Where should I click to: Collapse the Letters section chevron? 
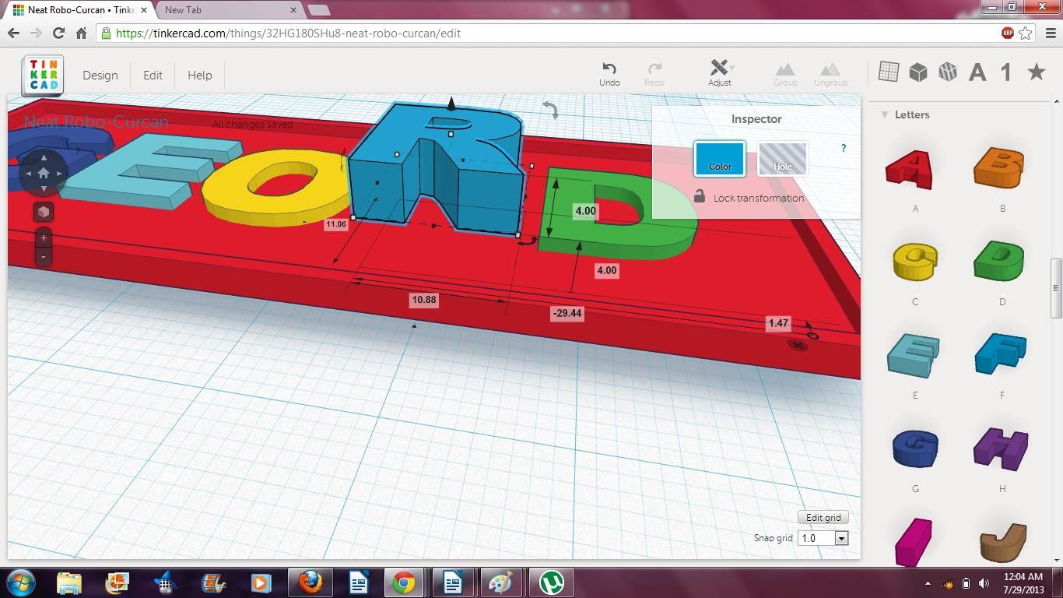pyautogui.click(x=883, y=114)
